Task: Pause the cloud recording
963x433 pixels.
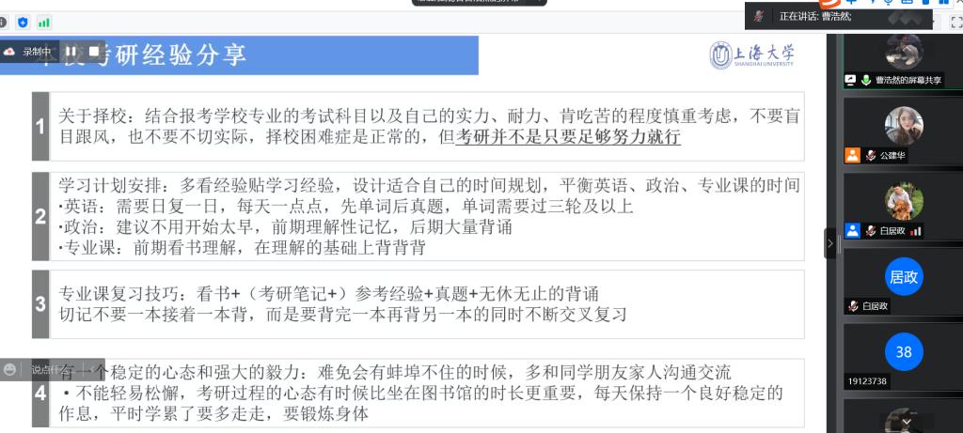Action: tap(71, 53)
